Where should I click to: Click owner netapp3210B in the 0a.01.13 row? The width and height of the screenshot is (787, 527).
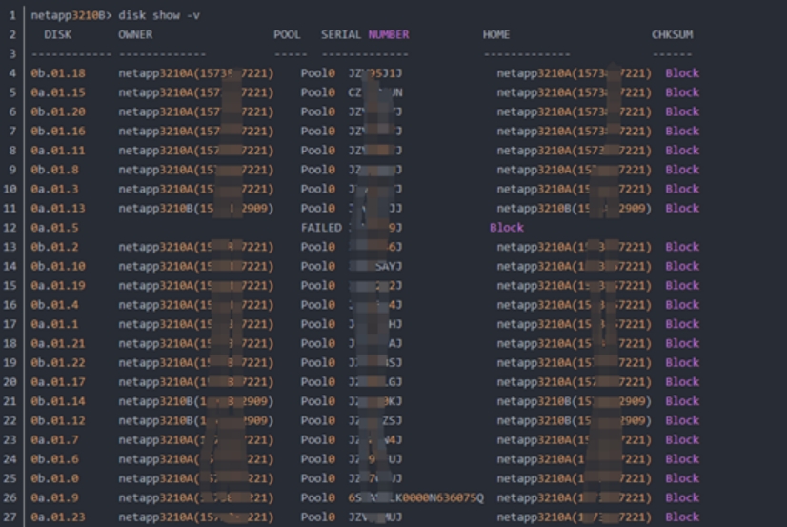click(x=196, y=209)
